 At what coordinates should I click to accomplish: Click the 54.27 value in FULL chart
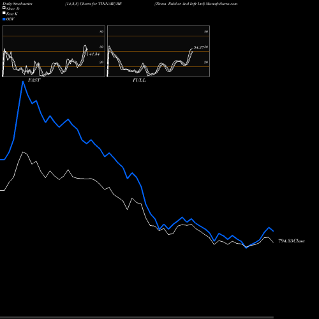tap(199, 47)
